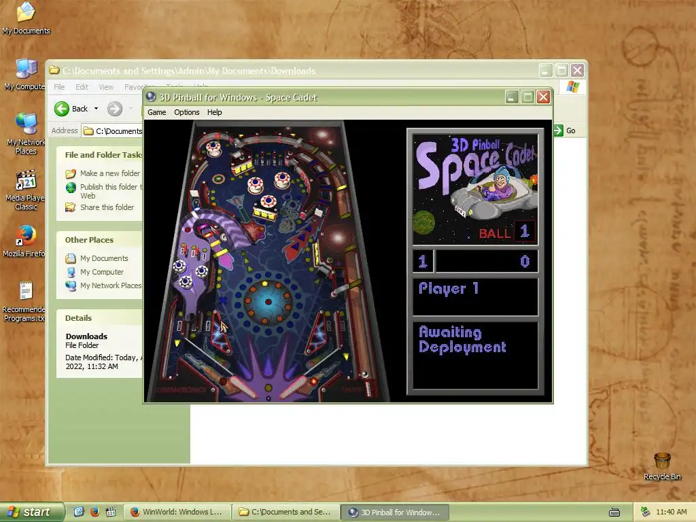The width and height of the screenshot is (696, 522).
Task: Click the Forward arrow button in Explorer
Action: [115, 109]
